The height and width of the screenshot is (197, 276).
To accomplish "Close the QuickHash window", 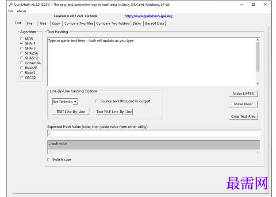I will pyautogui.click(x=265, y=4).
